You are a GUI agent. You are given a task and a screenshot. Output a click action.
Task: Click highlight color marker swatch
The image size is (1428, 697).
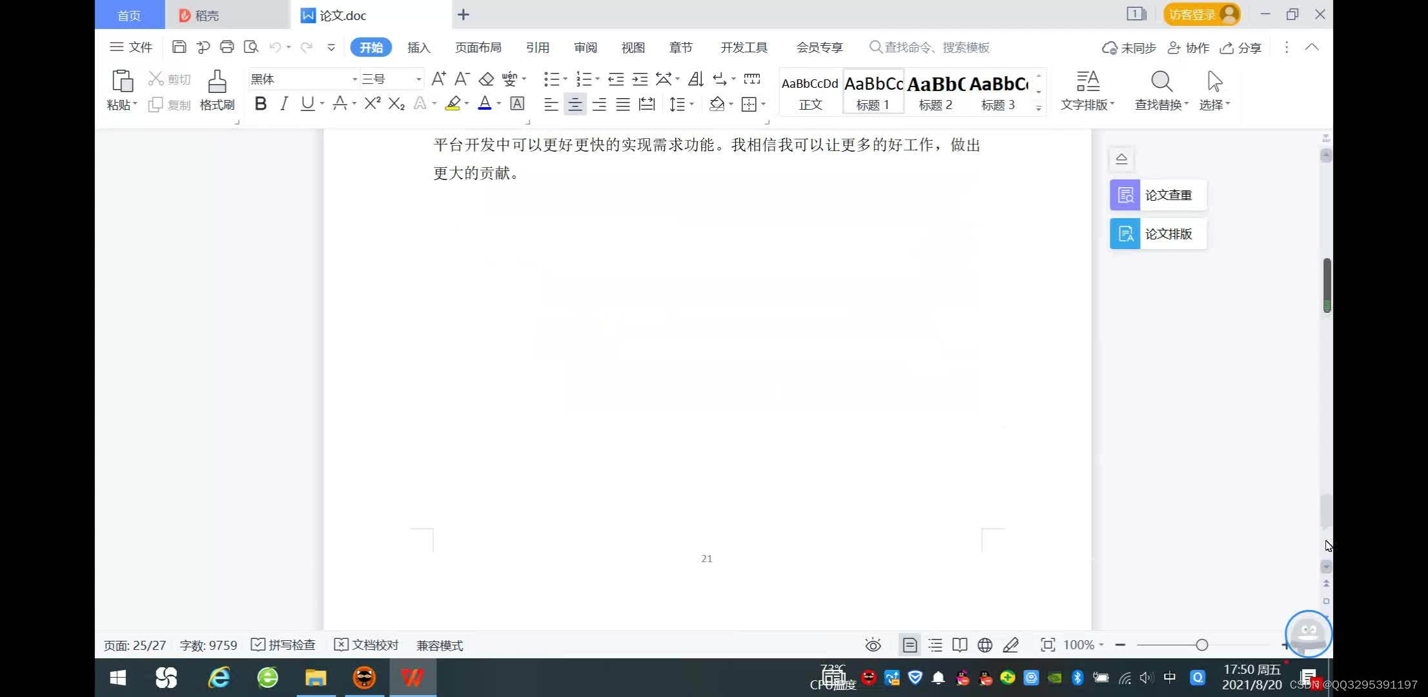[x=453, y=103]
